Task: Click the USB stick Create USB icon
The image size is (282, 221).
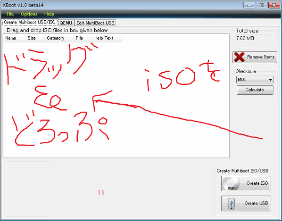Action: coord(231,204)
